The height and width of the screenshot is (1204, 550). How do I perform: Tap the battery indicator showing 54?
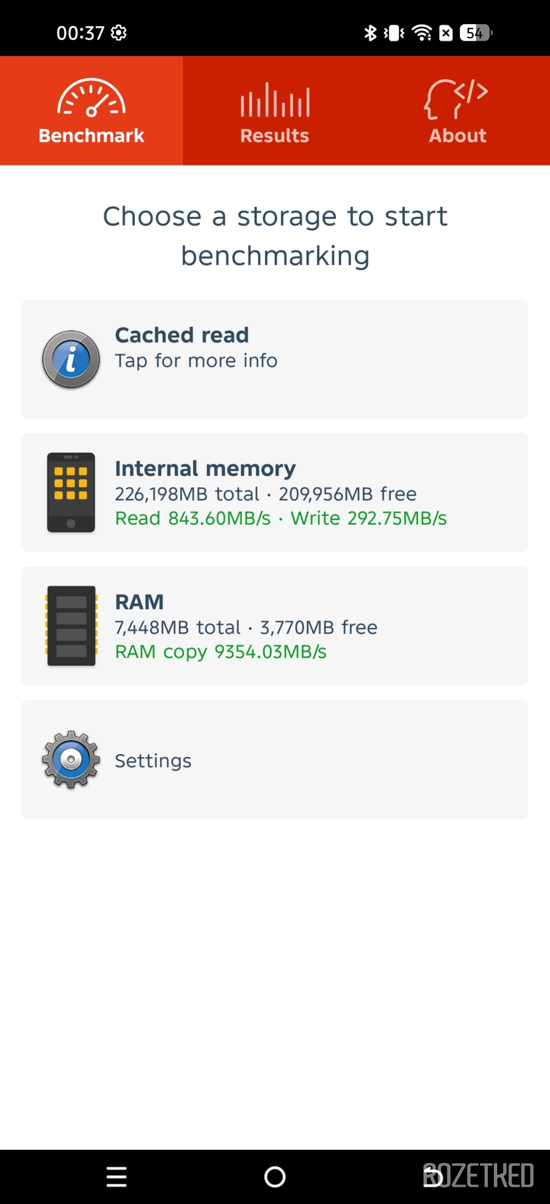476,33
